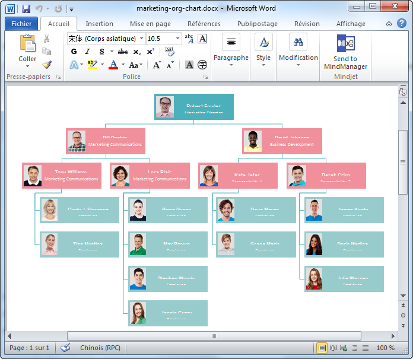413x359 pixels.
Task: Click the Redo icon in quick access toolbar
Action: coord(58,9)
